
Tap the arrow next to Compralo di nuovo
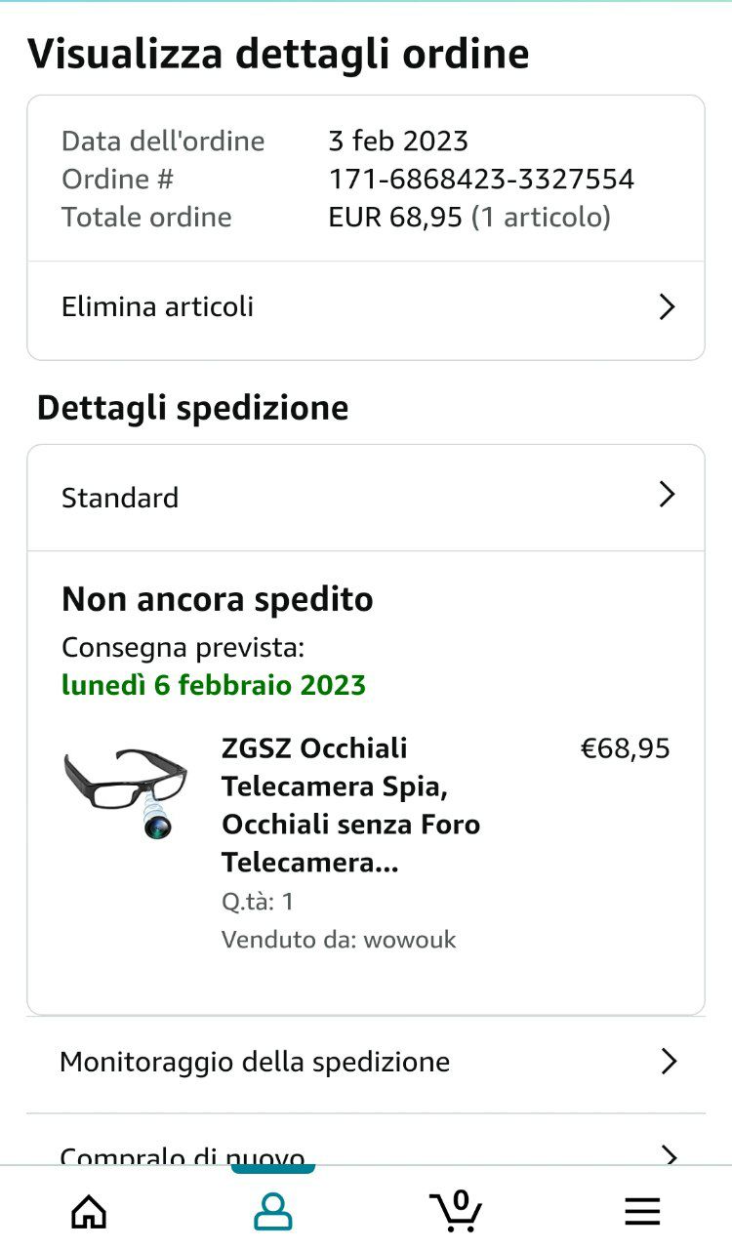coord(669,1156)
